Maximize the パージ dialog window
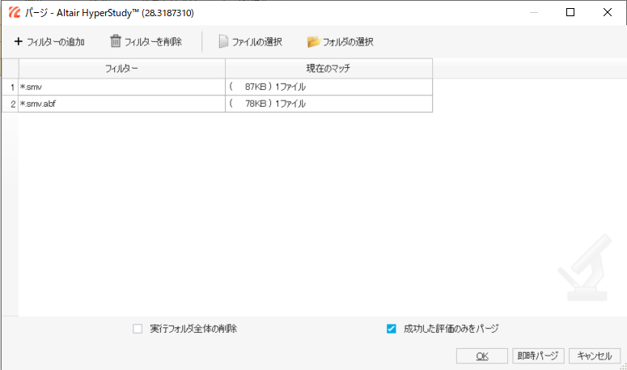This screenshot has height=370, width=627. [570, 13]
